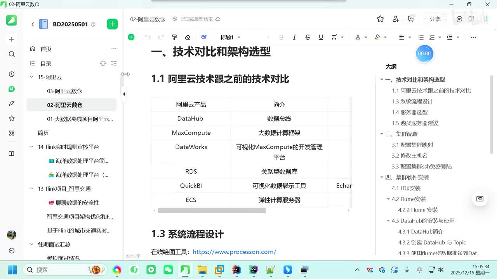
Task: Open the processon.com link
Action: 235,252
